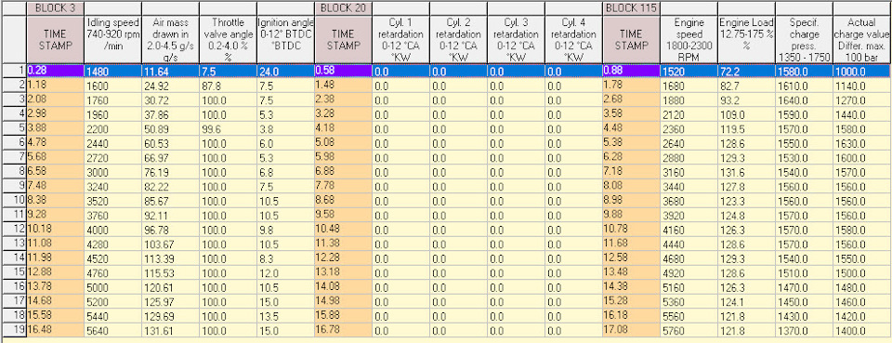The width and height of the screenshot is (892, 343).
Task: Select the idling speed cell 1480
Action: pyautogui.click(x=112, y=71)
